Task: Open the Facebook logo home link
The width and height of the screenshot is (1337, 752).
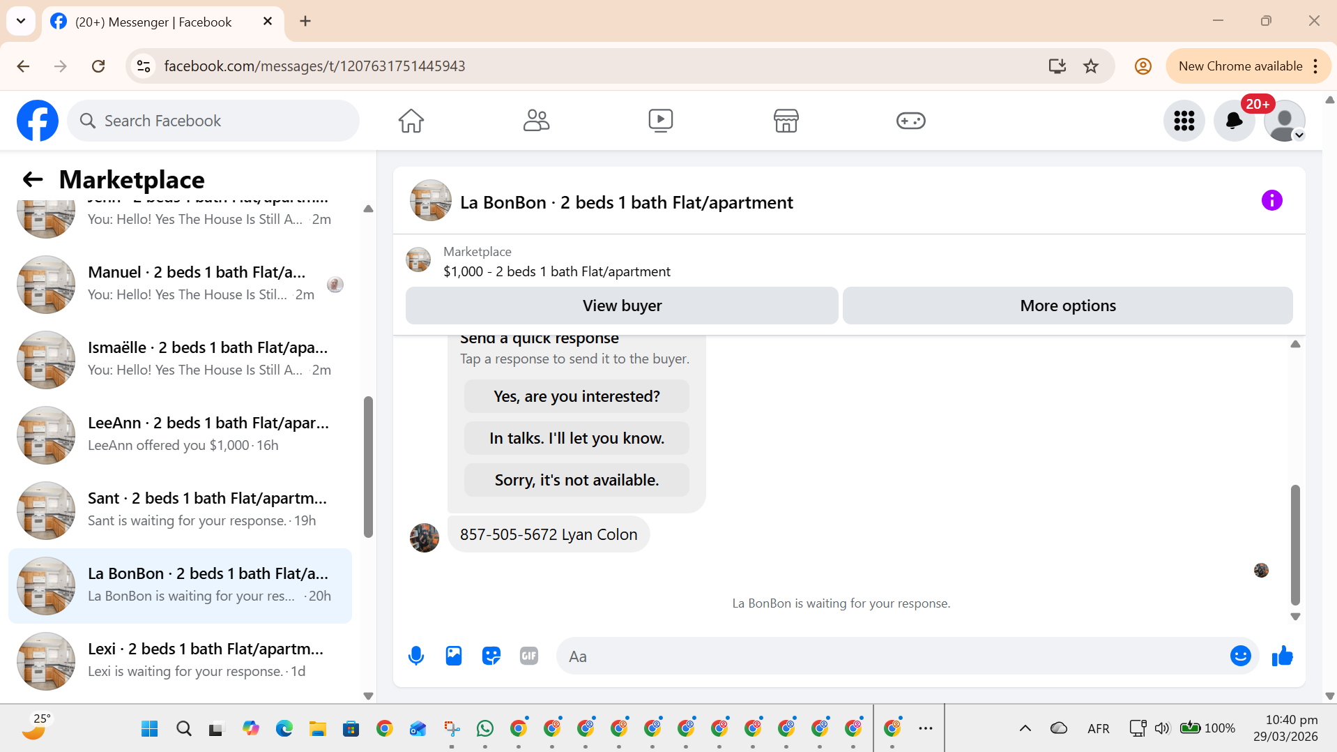Action: pos(38,121)
